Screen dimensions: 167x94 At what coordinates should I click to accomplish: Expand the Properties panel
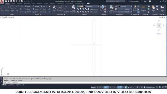[120, 14]
